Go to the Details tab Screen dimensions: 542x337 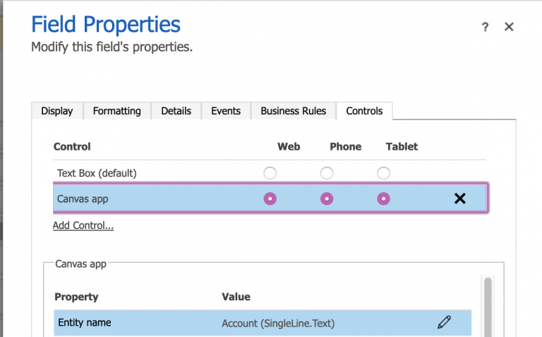176,111
